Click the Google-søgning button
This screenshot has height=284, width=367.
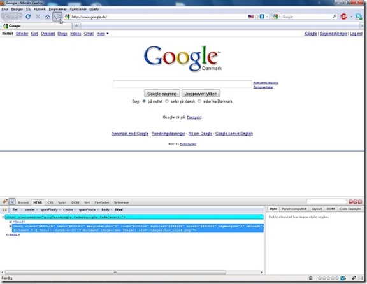coord(162,94)
